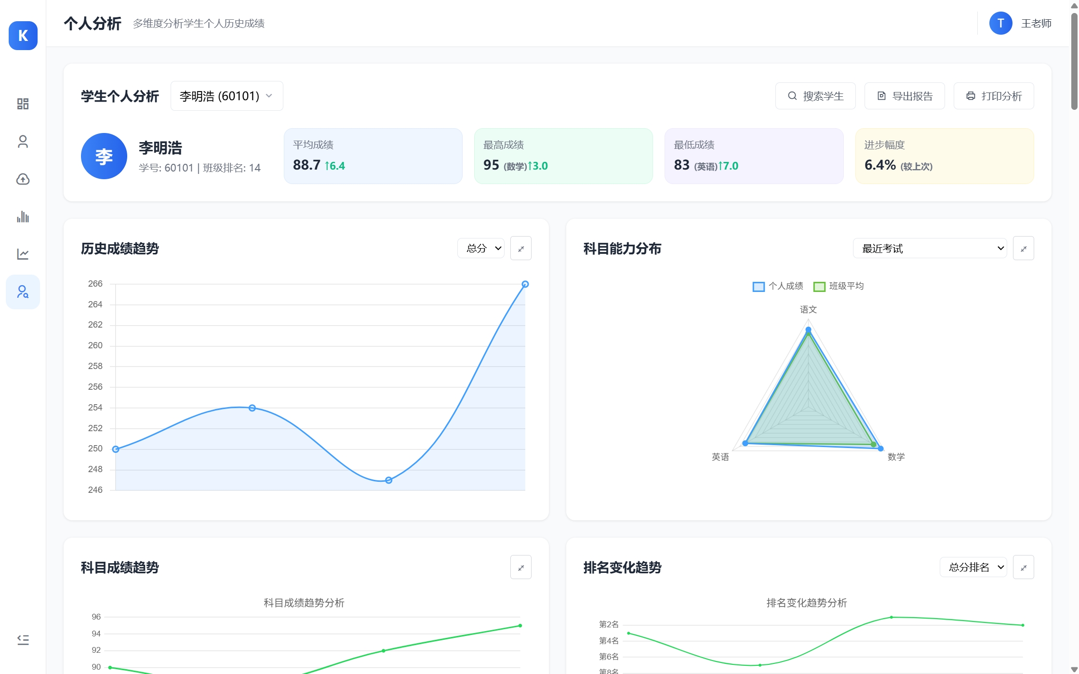Open the dashboard grid icon in sidebar
1079x674 pixels.
(23, 104)
